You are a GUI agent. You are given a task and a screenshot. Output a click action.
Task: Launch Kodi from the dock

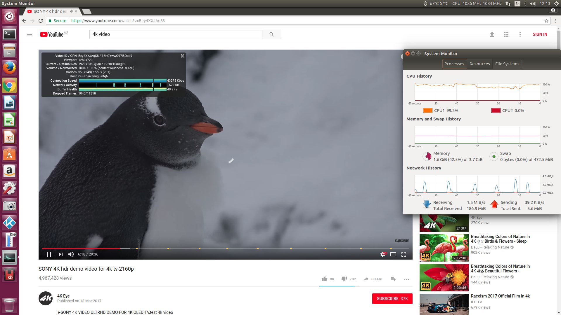pyautogui.click(x=9, y=223)
